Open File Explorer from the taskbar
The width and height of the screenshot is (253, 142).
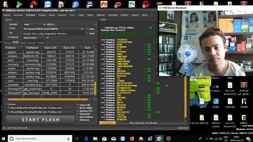[x=95, y=138]
